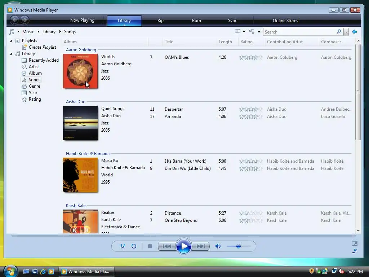Click the playback seek bar

click(x=183, y=236)
